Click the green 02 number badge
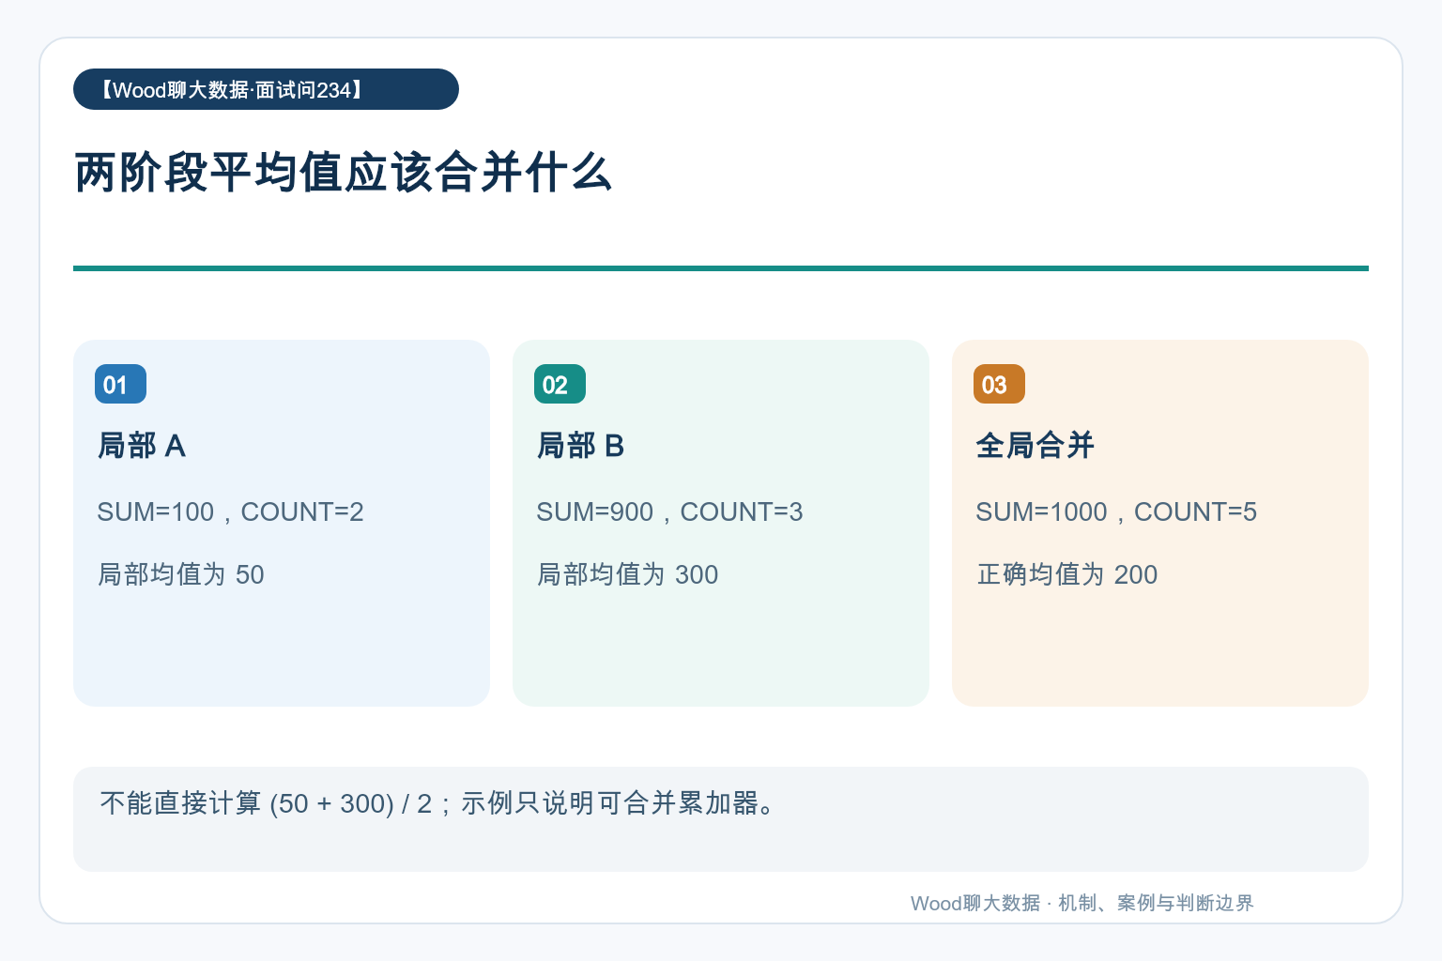The width and height of the screenshot is (1442, 961). pos(560,384)
